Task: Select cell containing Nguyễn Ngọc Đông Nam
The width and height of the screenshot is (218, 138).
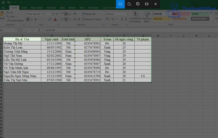Action: click(x=22, y=76)
